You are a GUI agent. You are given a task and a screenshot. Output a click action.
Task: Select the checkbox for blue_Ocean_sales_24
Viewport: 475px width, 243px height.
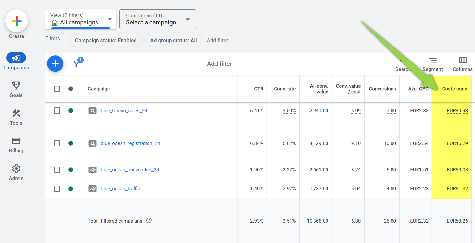click(57, 110)
